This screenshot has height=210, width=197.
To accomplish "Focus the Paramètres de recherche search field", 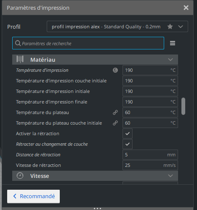I will coord(88,43).
